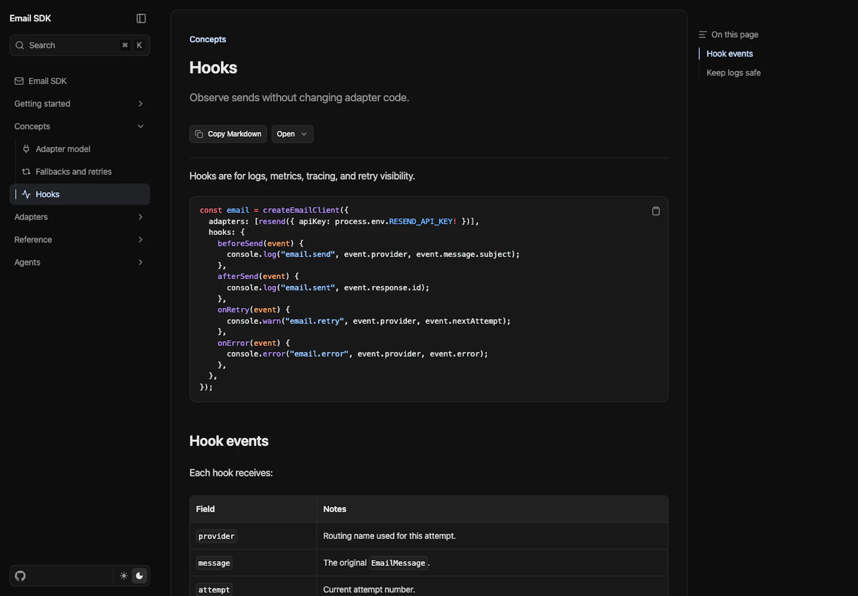This screenshot has width=858, height=596.
Task: Copy the code block with the clipboard icon
Action: coord(655,211)
